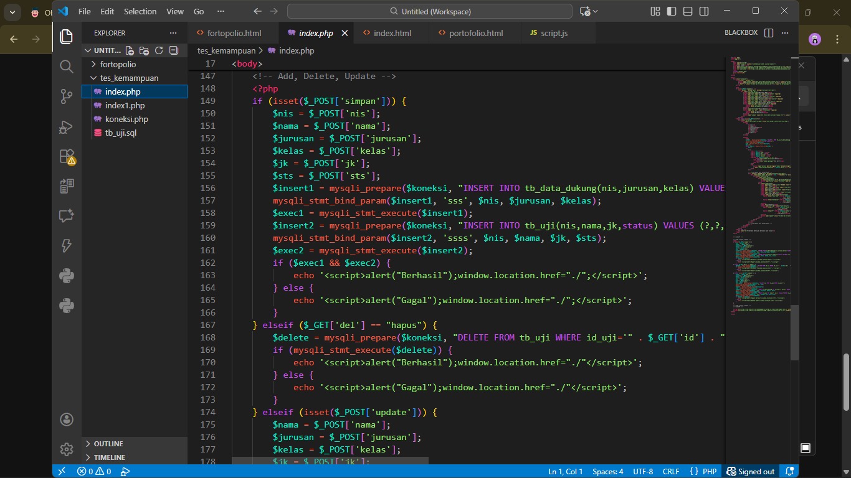Open the Chat sparkle icon in activity bar
The image size is (851, 478).
coord(67,216)
